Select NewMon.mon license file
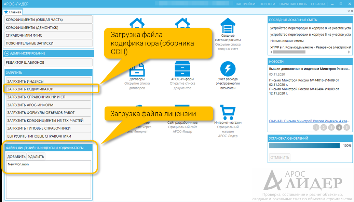The width and height of the screenshot is (354, 202). point(18,164)
